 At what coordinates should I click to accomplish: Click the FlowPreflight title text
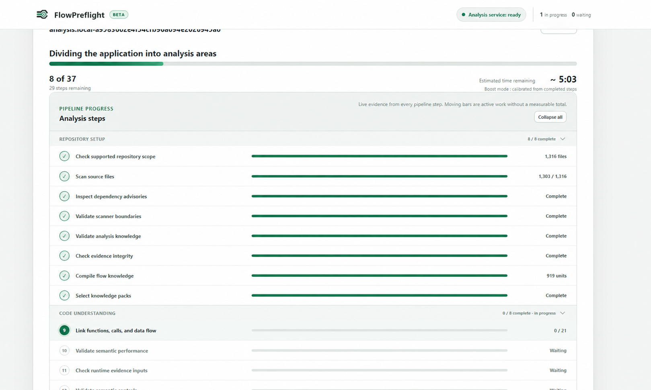79,15
